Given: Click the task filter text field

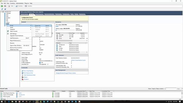Looking at the screenshot, I should click(171, 89).
